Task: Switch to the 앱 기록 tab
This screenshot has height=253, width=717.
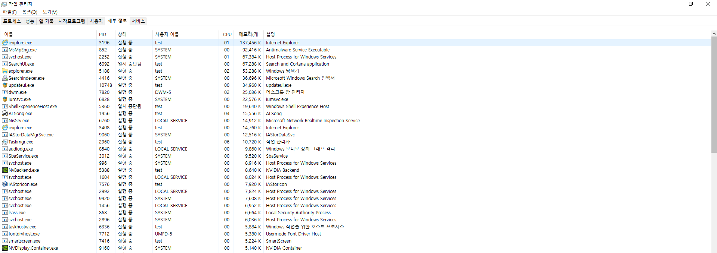Action: pos(46,21)
